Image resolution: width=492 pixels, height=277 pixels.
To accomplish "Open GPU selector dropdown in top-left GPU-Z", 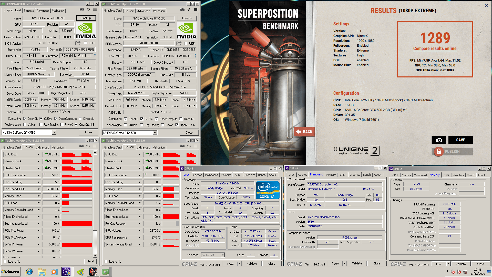I will (x=54, y=133).
